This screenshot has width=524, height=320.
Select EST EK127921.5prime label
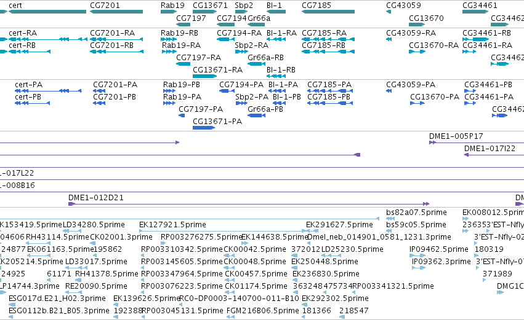[x=173, y=225]
